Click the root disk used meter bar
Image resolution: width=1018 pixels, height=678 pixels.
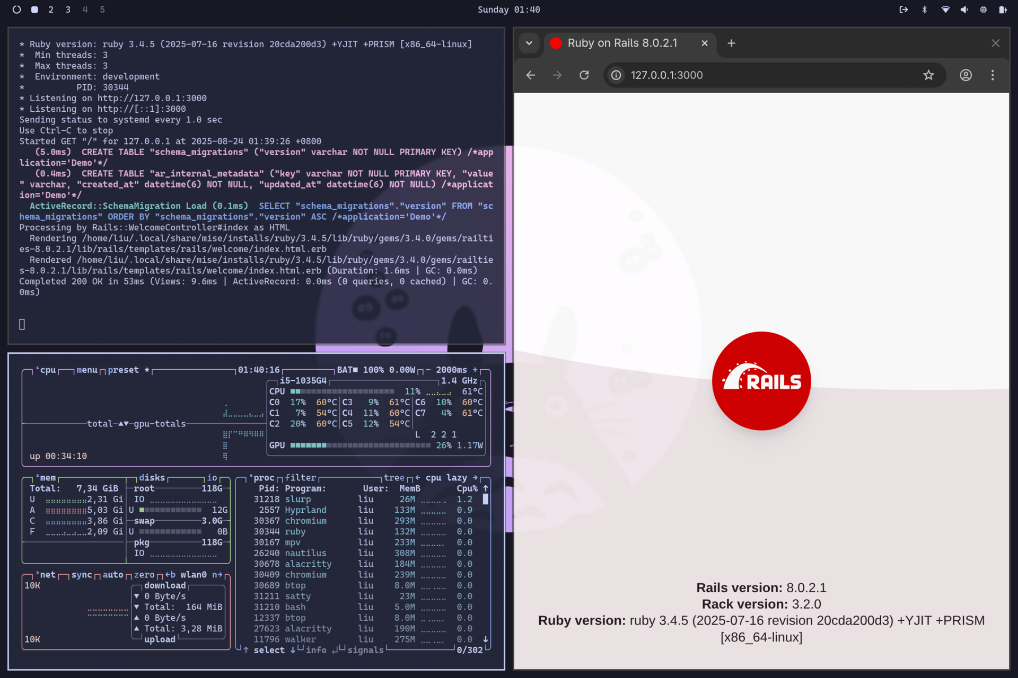170,510
